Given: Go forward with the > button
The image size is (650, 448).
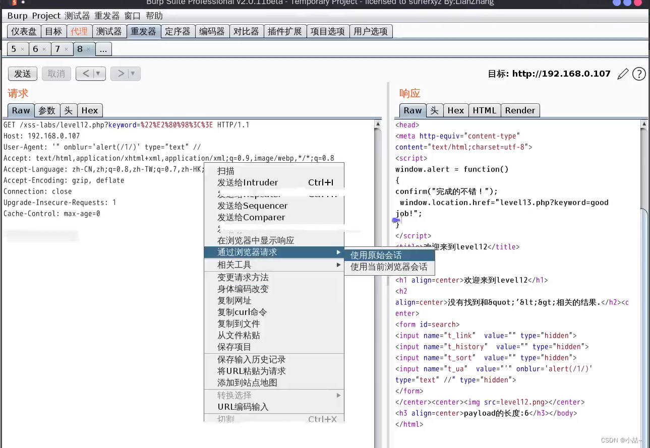Looking at the screenshot, I should tap(120, 74).
